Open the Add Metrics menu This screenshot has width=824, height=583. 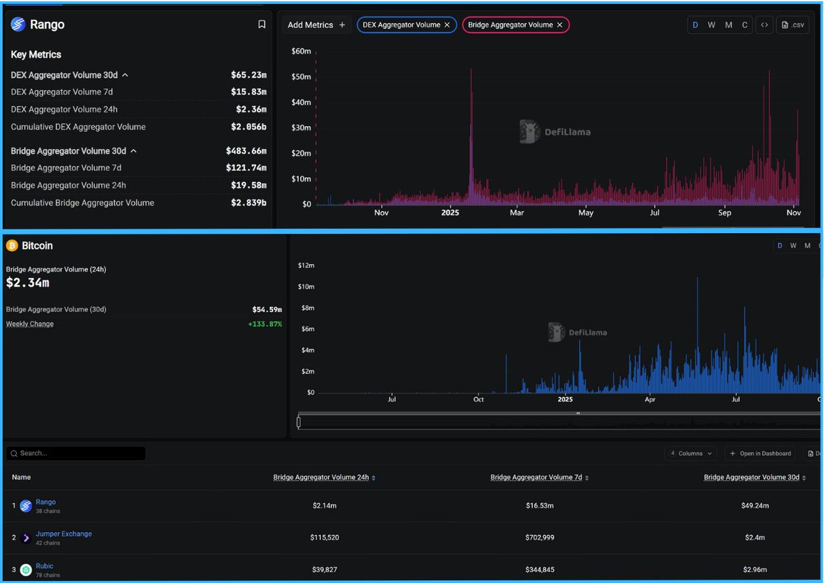pos(317,25)
